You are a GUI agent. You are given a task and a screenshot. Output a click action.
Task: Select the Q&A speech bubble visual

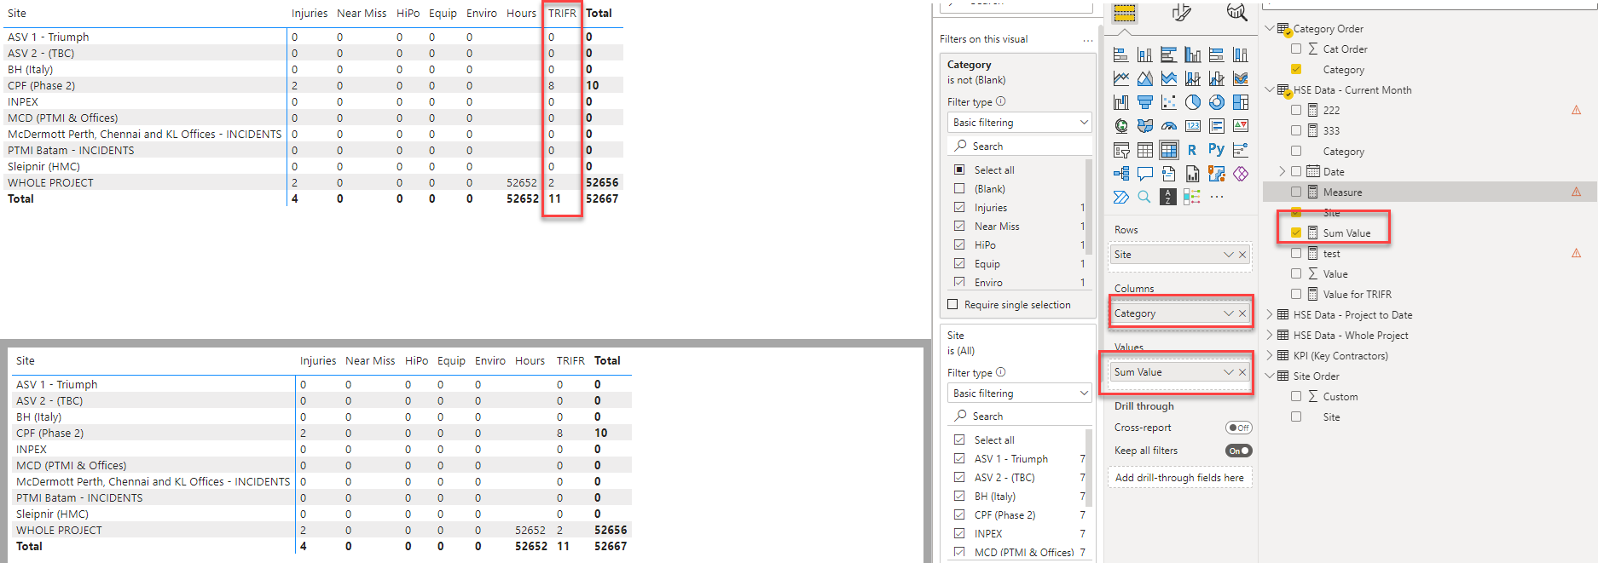pos(1145,174)
